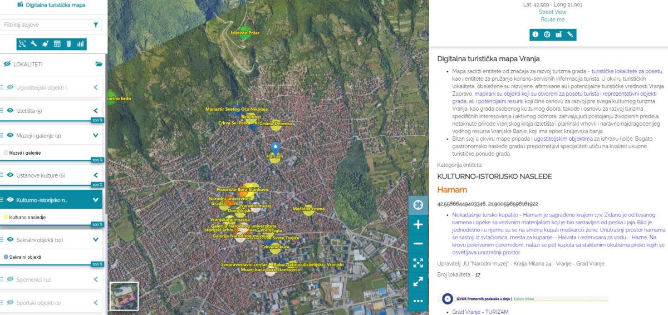The width and height of the screenshot is (668, 315).
Task: Select the Spomenici (12) layer name
Action: tap(34, 279)
